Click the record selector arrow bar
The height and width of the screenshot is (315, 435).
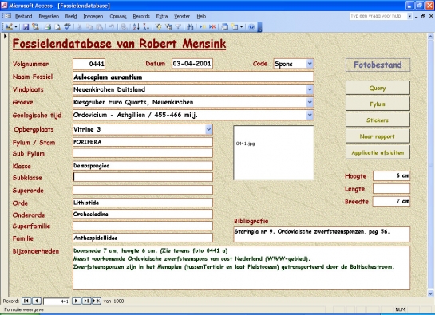tap(5, 165)
